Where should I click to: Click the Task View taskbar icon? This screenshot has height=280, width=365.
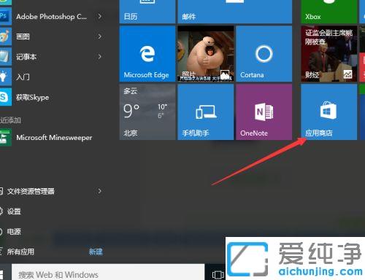pyautogui.click(x=218, y=275)
